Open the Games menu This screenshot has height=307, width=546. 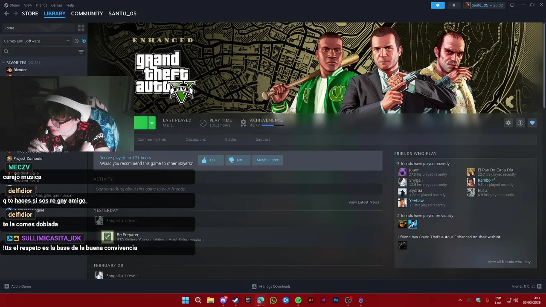point(57,5)
